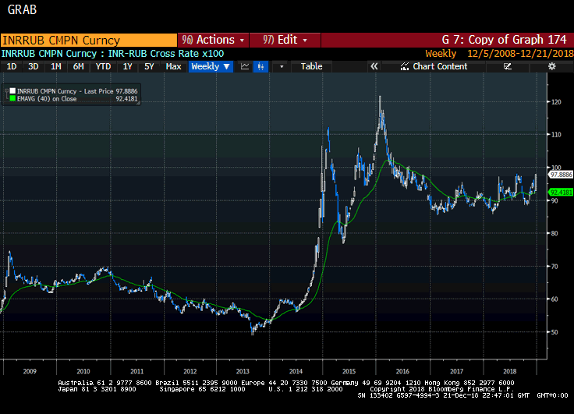Select the Max range

click(174, 67)
